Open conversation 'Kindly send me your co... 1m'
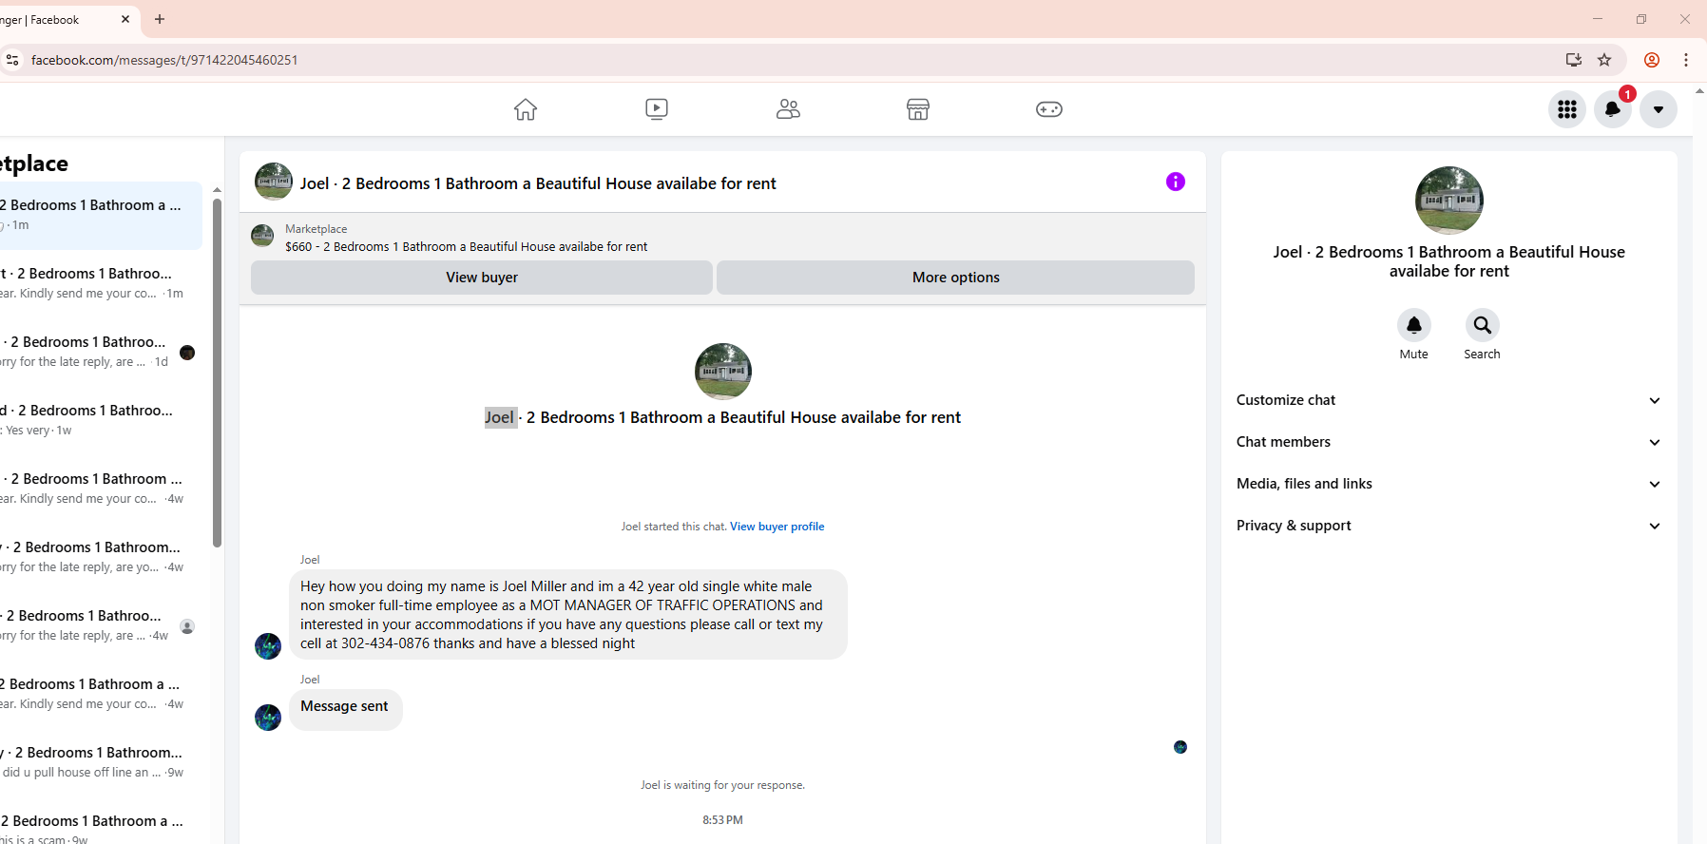The height and width of the screenshot is (844, 1707). coord(101,284)
